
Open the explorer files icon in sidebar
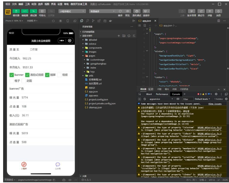tap(82, 21)
